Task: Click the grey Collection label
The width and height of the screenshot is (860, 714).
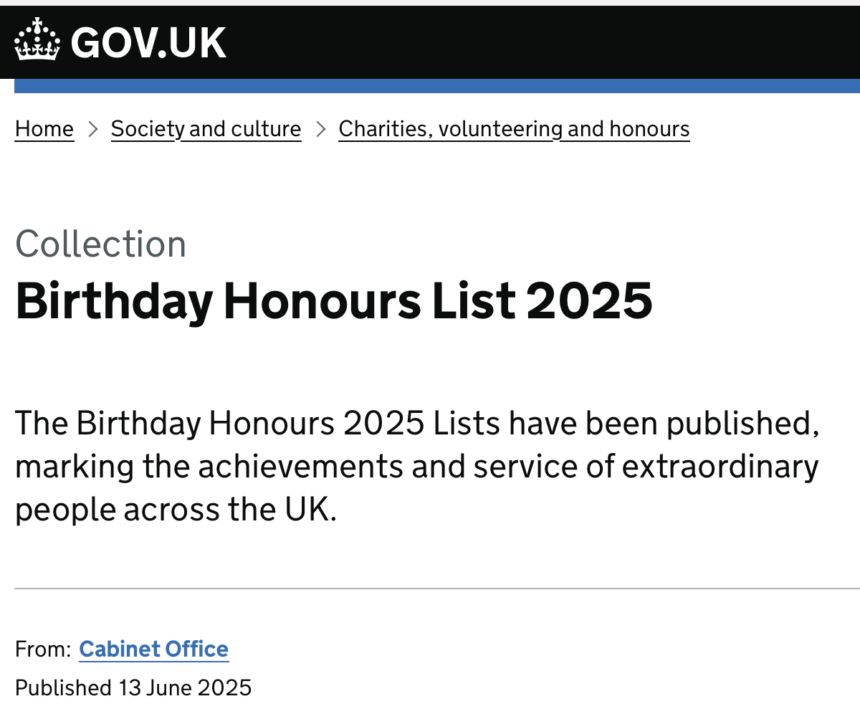Action: pyautogui.click(x=100, y=244)
